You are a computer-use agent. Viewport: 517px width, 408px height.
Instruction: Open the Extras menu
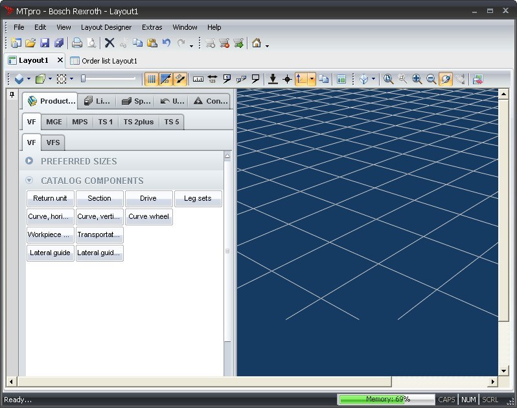pyautogui.click(x=152, y=27)
